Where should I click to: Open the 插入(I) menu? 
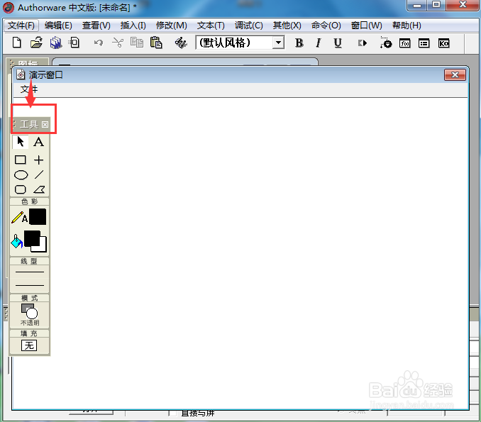133,25
